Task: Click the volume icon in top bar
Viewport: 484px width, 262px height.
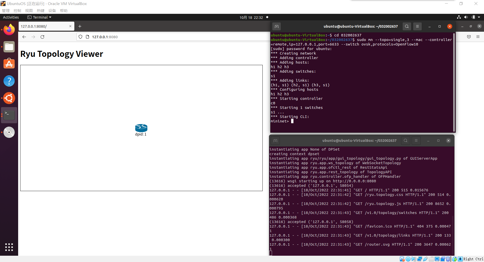Action: tap(466, 17)
